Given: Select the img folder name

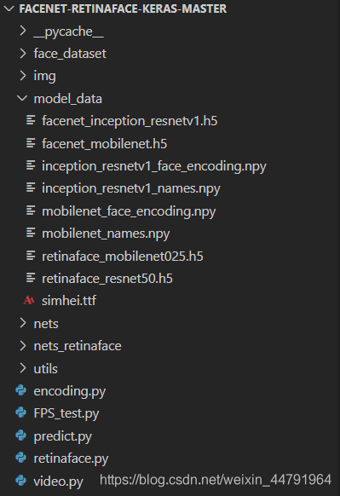Looking at the screenshot, I should [44, 76].
